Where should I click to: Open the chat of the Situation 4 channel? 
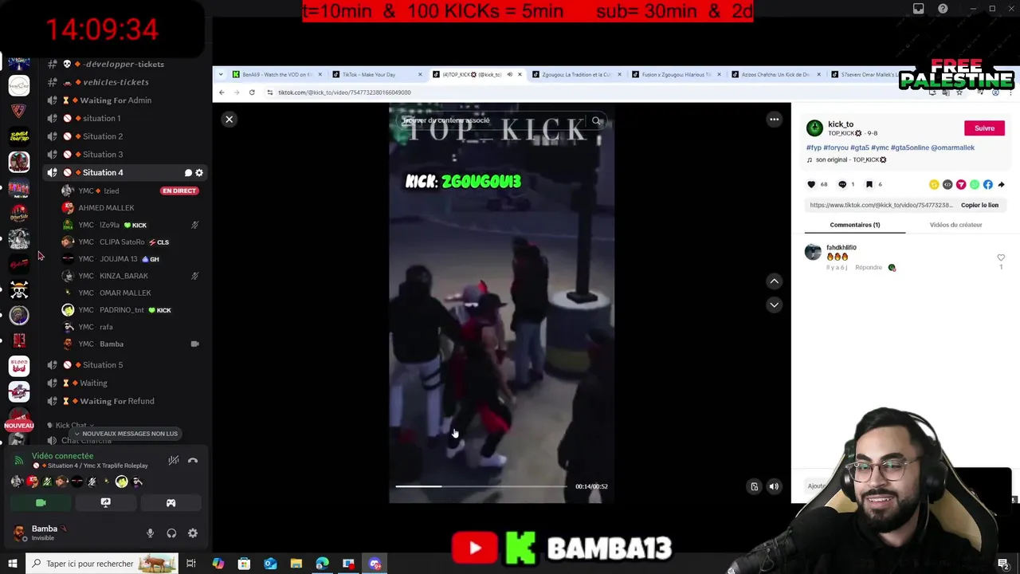point(189,173)
